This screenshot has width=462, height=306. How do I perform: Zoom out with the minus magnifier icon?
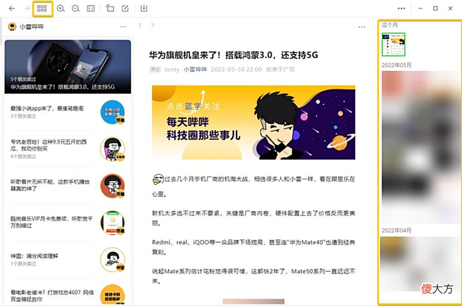[x=76, y=8]
